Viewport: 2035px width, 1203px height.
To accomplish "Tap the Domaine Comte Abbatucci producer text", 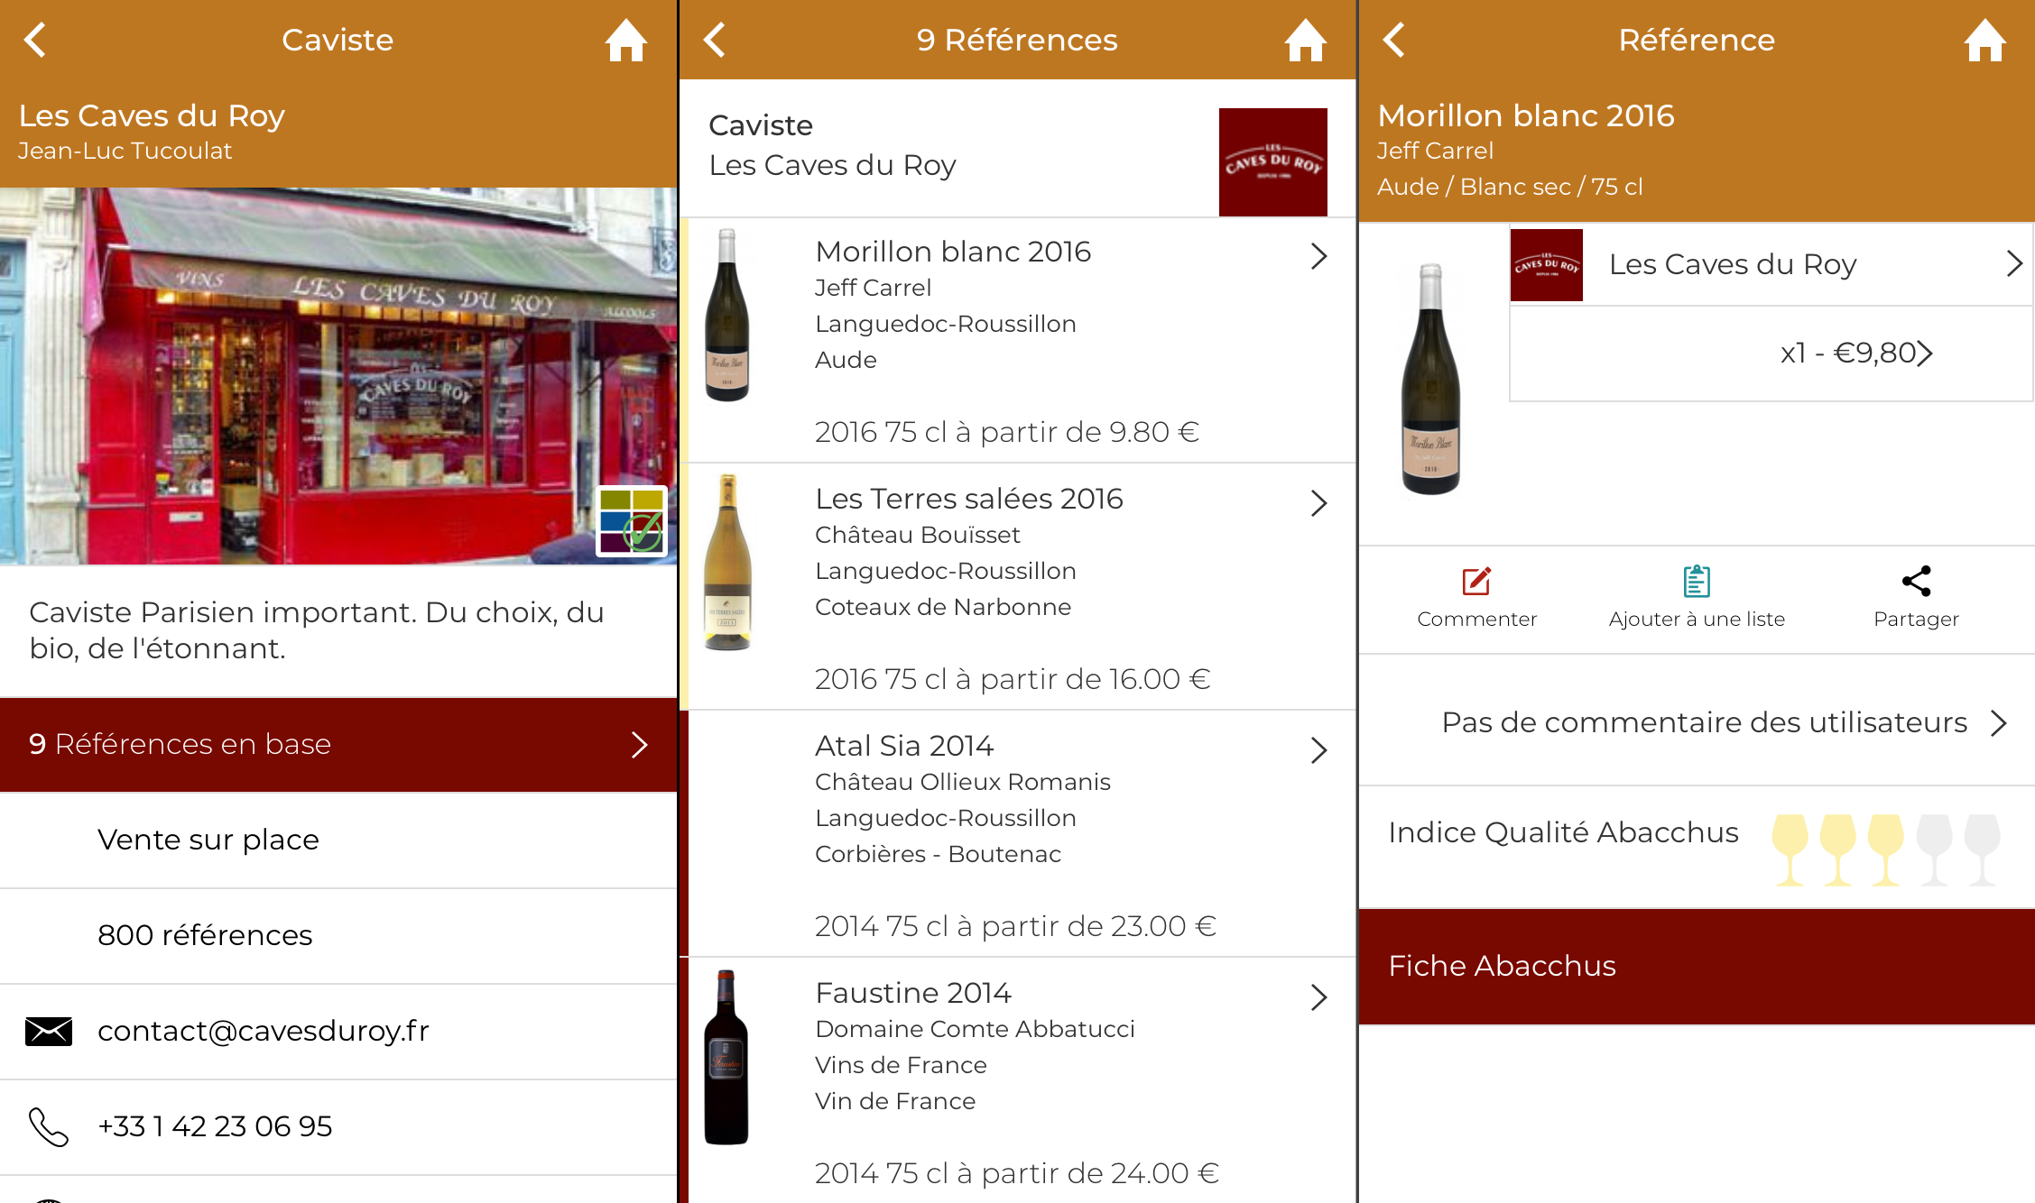I will (x=975, y=1029).
